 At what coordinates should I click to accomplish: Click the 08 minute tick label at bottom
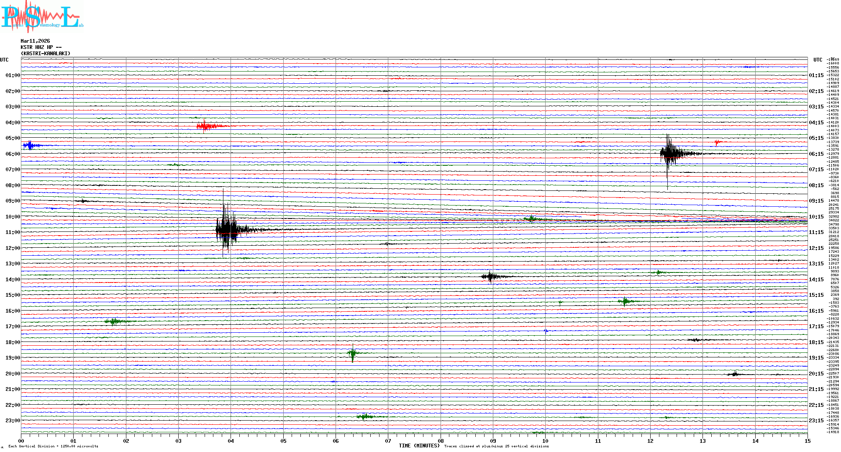[x=441, y=441]
